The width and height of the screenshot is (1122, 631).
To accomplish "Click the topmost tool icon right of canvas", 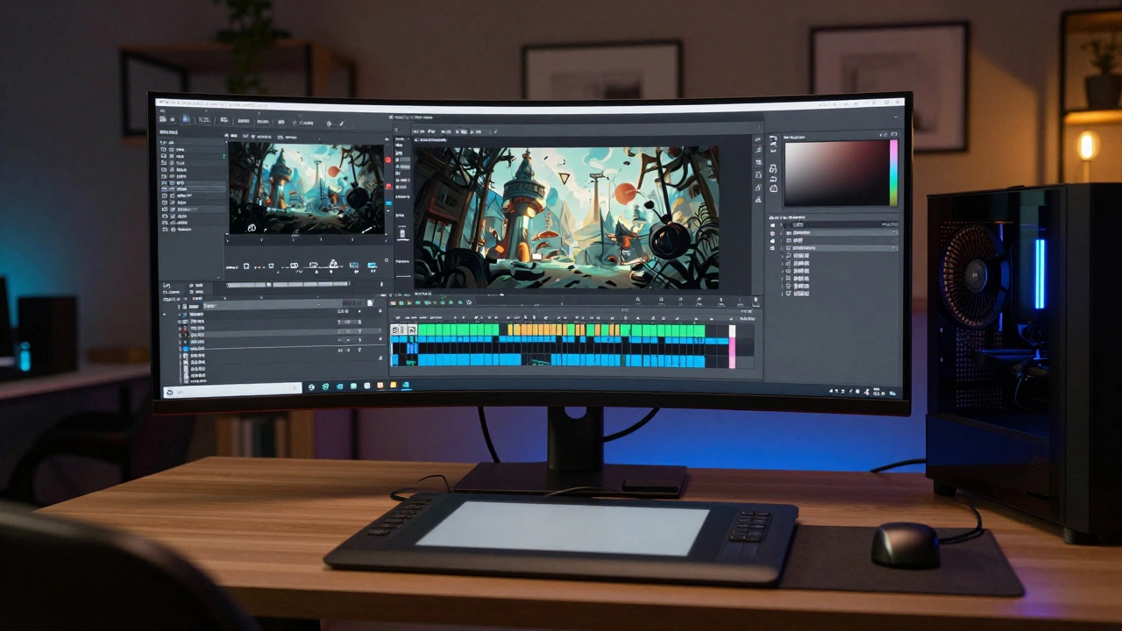I will 758,138.
